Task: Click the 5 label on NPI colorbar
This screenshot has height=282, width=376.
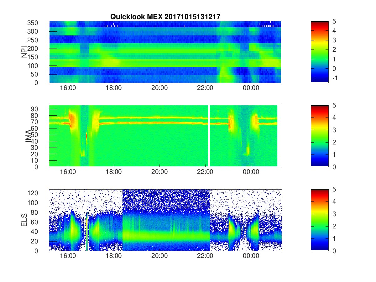Action: pos(334,21)
